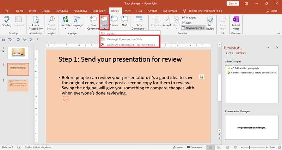Click zoom in plus button
The width and height of the screenshot is (282, 150).
click(267, 147)
